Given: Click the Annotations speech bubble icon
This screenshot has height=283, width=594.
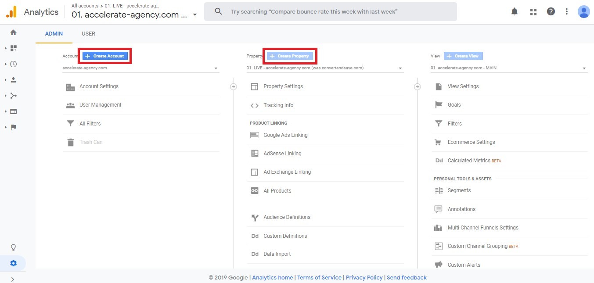Looking at the screenshot, I should (438, 209).
